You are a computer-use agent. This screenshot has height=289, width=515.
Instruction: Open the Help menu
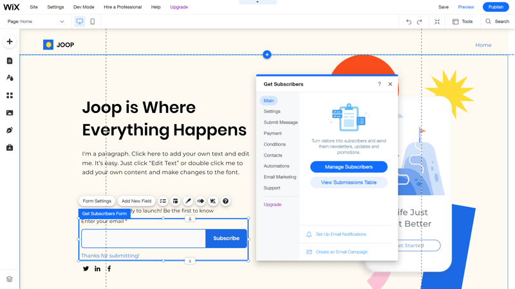coord(156,7)
